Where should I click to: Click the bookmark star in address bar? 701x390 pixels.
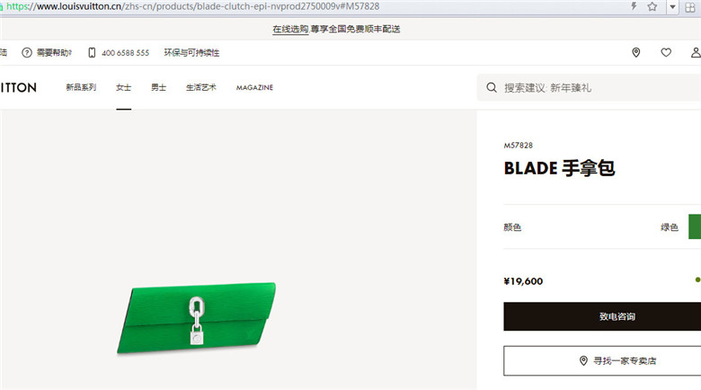click(x=652, y=6)
